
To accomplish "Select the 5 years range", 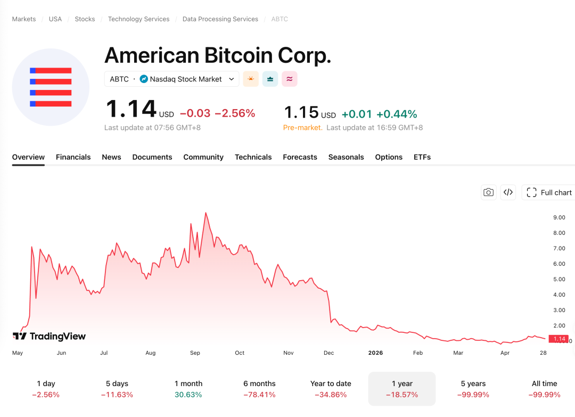I will click(x=473, y=389).
